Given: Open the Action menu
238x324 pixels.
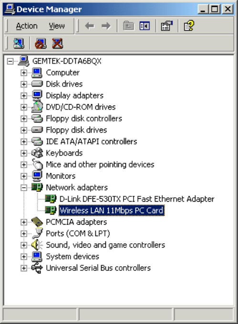Looking at the screenshot, I should click(x=27, y=26).
